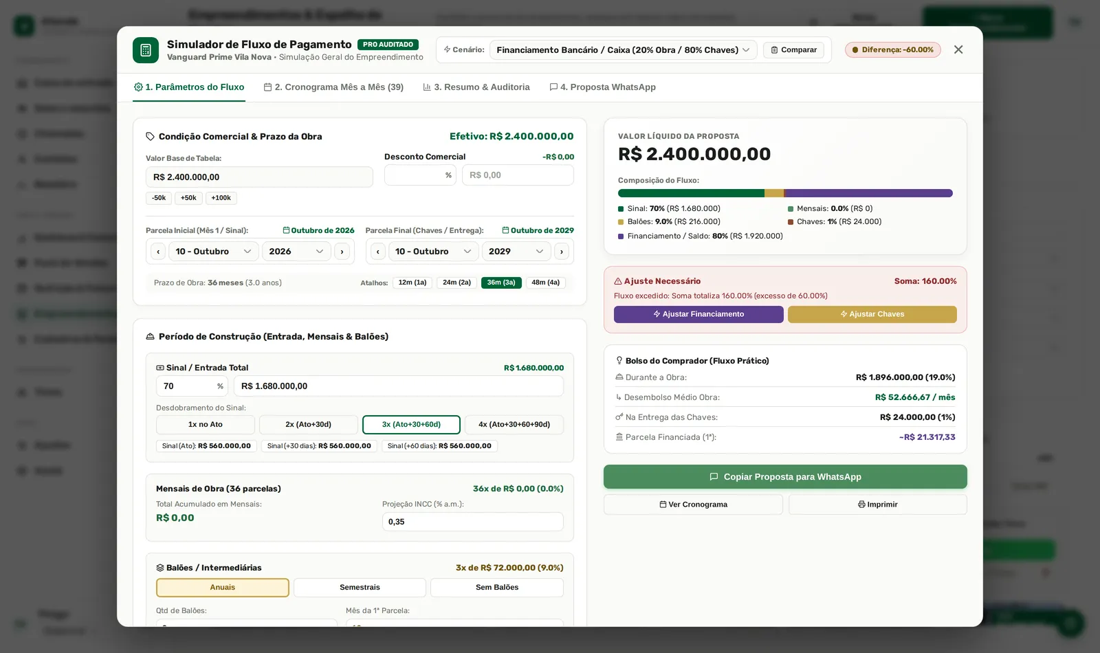This screenshot has width=1100, height=653.
Task: Open Cronograma Mês a Mês tab
Action: [333, 87]
